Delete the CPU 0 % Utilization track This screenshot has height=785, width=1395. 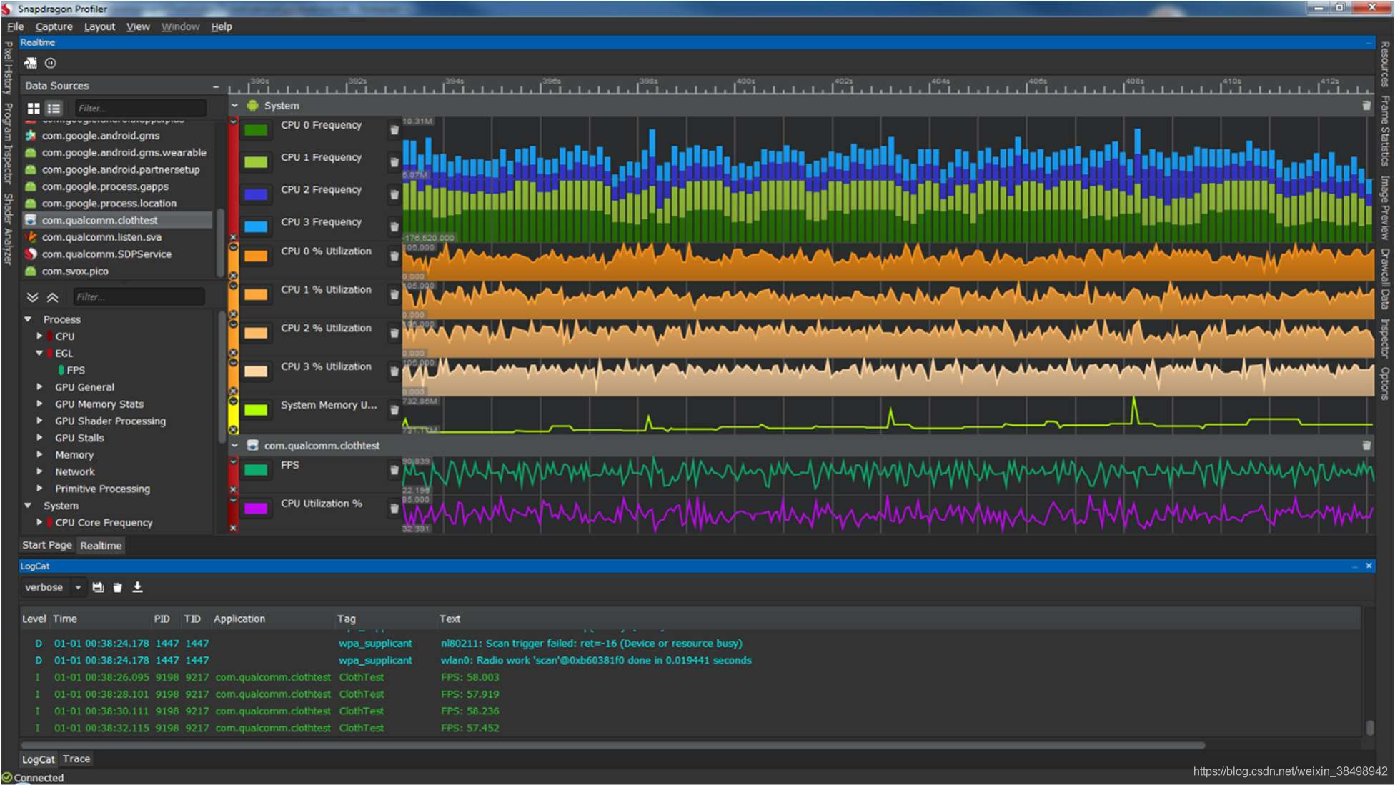394,256
